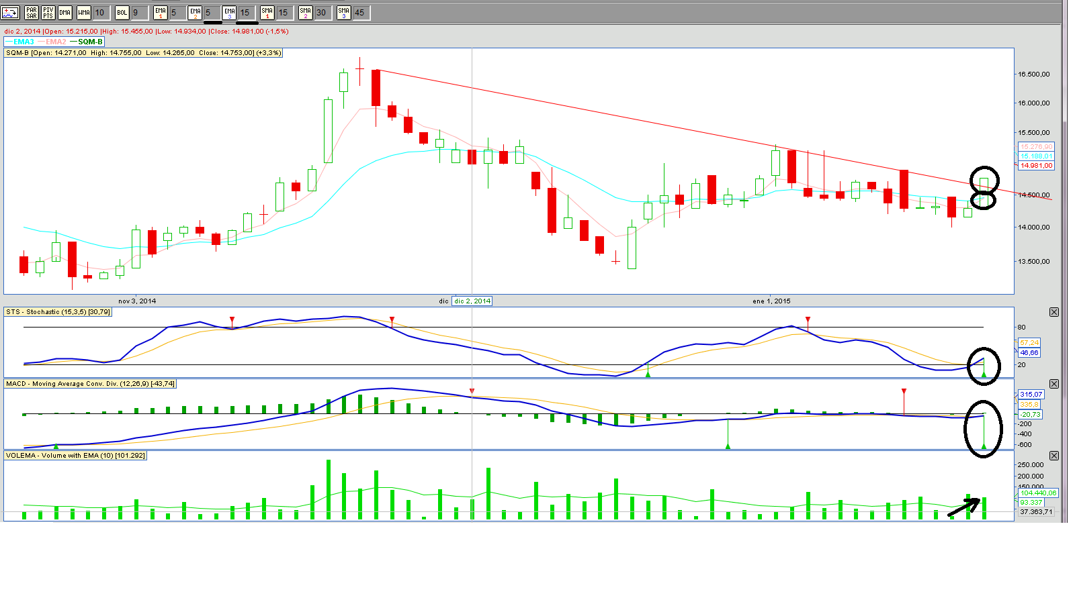Toggle the EMA 3 overlay button
The image size is (1075, 604).
[x=230, y=12]
